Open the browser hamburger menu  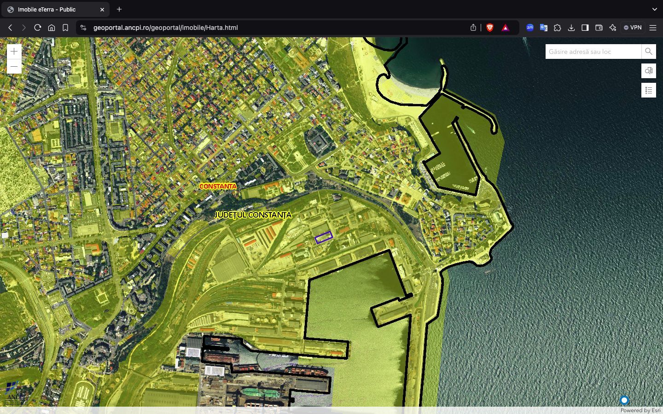653,28
